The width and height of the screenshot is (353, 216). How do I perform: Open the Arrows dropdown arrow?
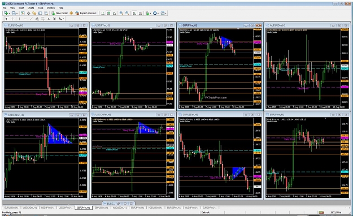63,19
